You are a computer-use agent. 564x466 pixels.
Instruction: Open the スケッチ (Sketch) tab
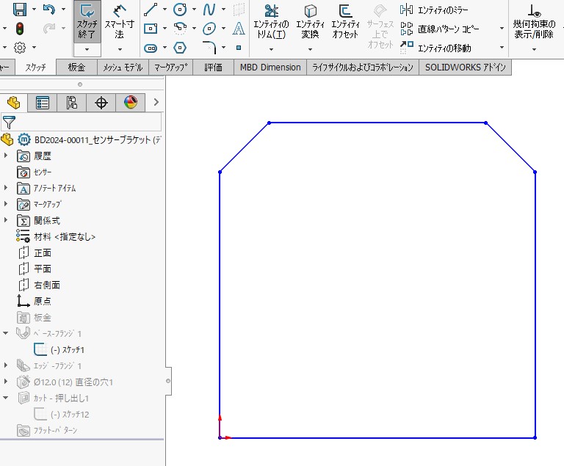point(35,68)
